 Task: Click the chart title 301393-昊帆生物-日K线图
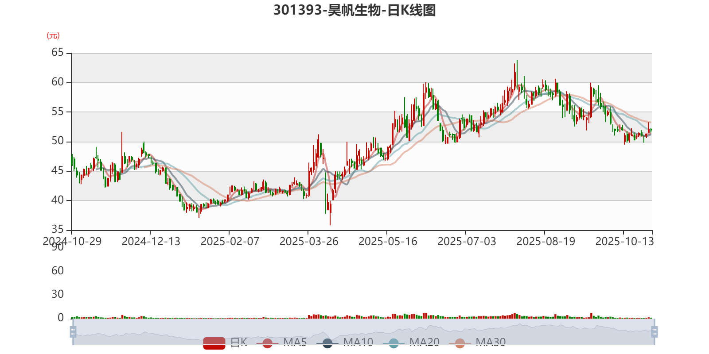tap(354, 10)
